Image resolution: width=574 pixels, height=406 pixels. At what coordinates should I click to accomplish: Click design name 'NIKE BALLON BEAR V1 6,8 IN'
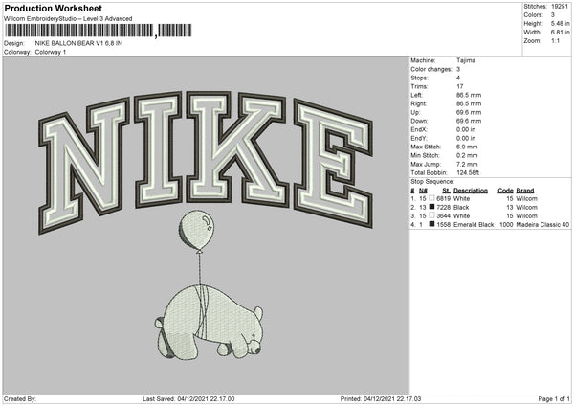tap(78, 43)
